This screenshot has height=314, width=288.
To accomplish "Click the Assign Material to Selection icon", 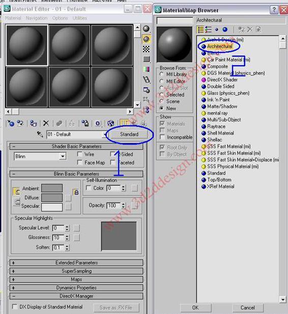I will (x=33, y=123).
